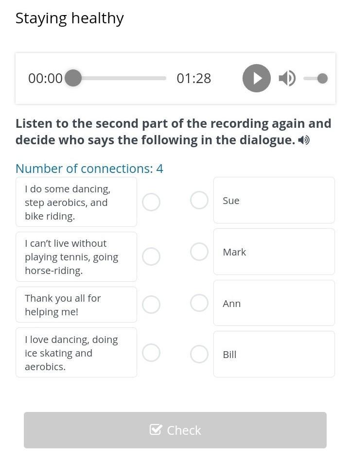The image size is (350, 461).
Task: Select the connection circle next to Sue
Action: [x=199, y=200]
